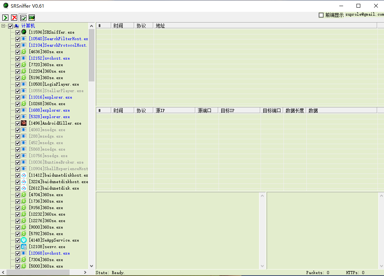Click icon of [3224]baidunetdiskhost.exe process
Image resolution: width=384 pixels, height=276 pixels.
24,182
